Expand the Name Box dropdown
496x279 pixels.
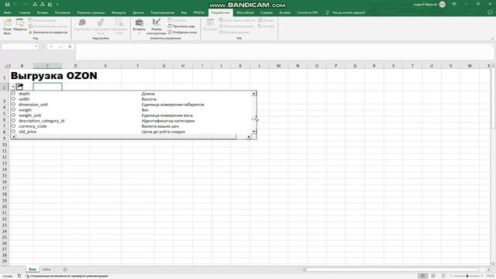pyautogui.click(x=36, y=46)
